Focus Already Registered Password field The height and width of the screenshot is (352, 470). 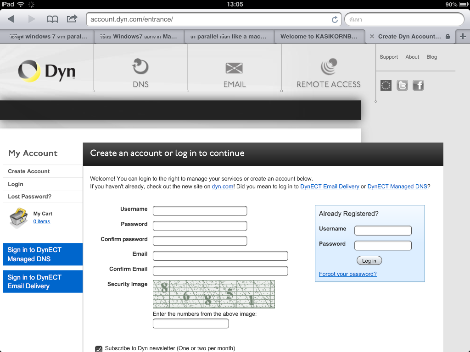point(383,246)
